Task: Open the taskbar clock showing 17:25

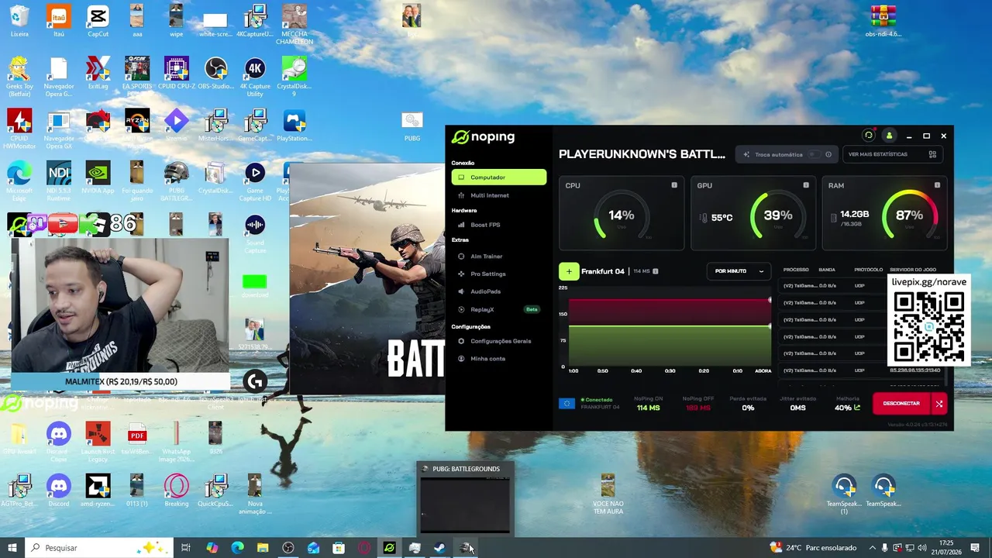Action: coord(946,548)
